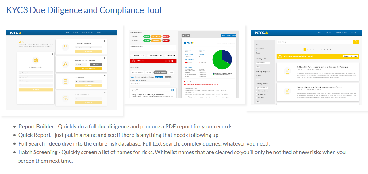
Task: Open help icon on Quick Report card
Action: point(105,75)
